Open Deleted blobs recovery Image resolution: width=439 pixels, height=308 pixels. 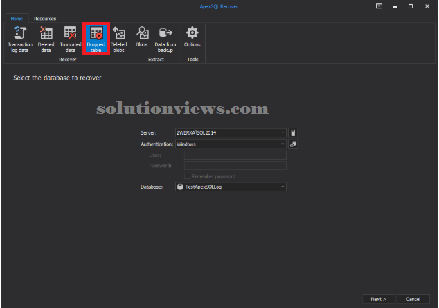pos(118,40)
